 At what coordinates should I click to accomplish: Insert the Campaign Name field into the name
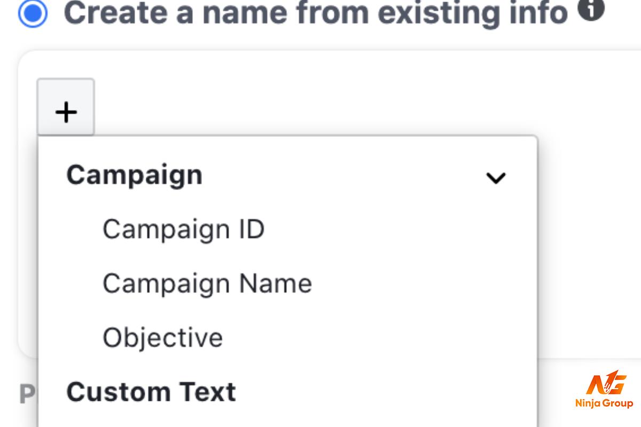click(207, 283)
